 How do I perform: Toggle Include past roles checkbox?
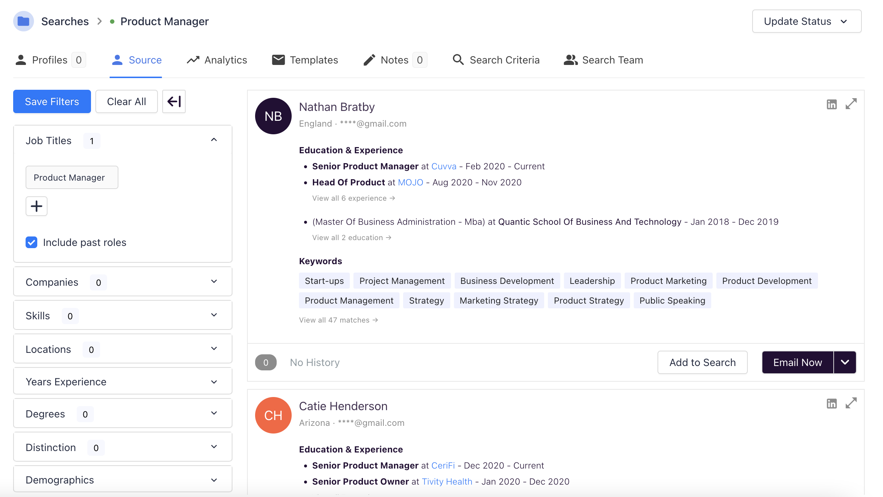pos(31,242)
